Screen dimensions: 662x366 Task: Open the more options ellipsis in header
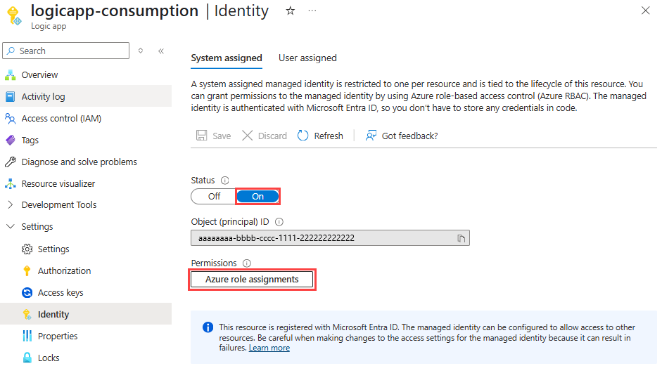tap(312, 11)
